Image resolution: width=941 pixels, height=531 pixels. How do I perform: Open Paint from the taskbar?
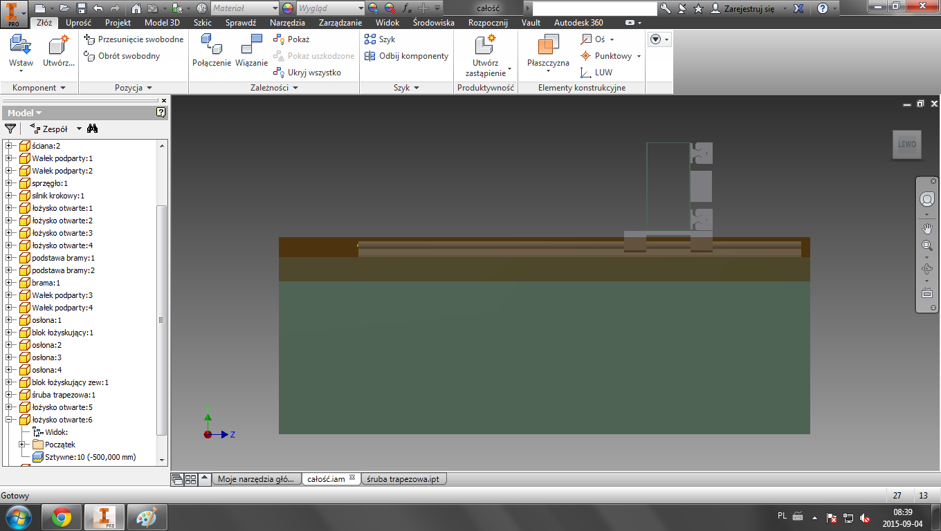tap(147, 517)
